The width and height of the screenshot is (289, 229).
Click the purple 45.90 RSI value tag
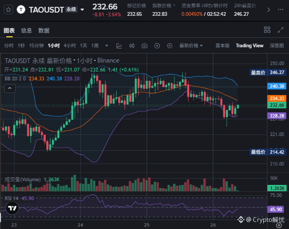(276, 209)
